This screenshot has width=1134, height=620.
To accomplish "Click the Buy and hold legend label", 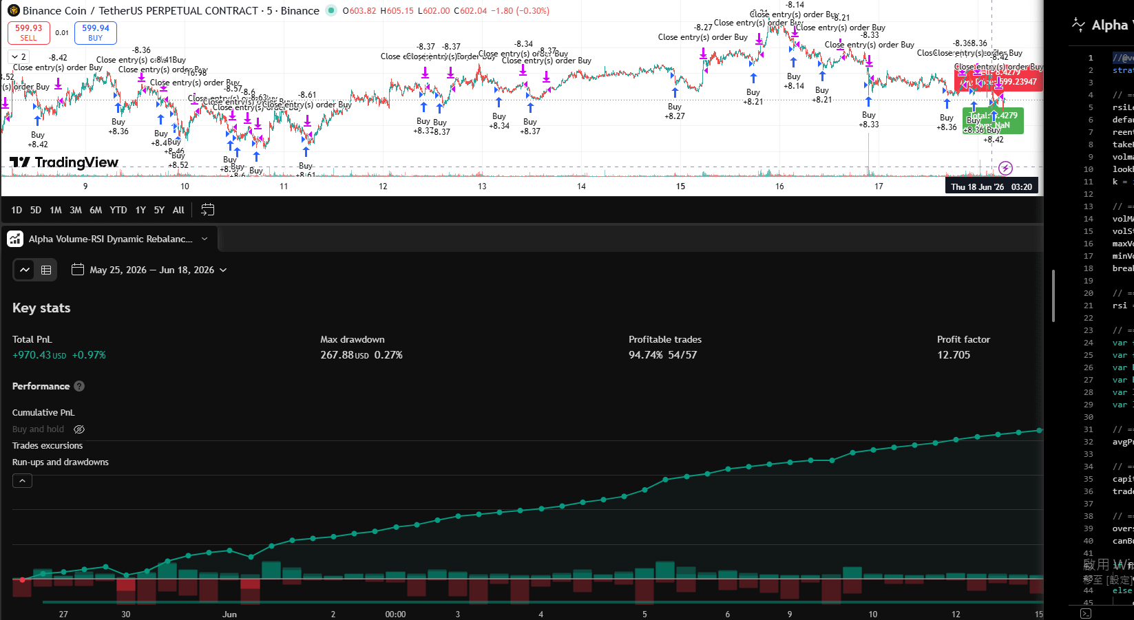I will (x=38, y=429).
